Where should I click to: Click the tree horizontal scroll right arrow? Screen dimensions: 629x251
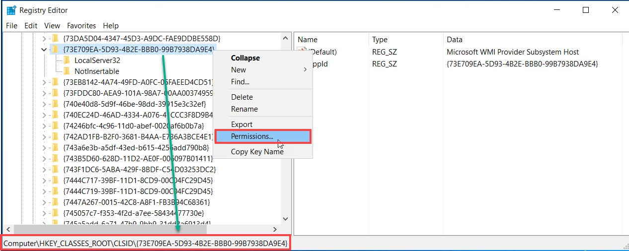click(x=276, y=229)
